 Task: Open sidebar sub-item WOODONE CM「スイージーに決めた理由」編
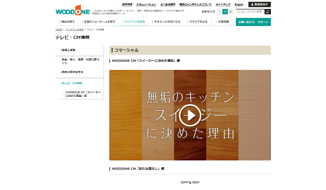(82, 94)
